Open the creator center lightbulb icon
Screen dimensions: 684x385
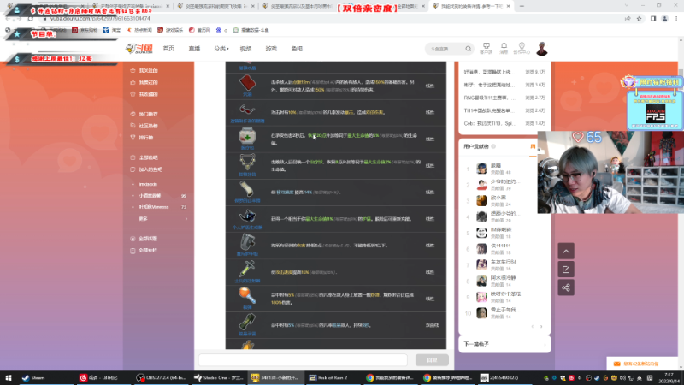pos(522,48)
